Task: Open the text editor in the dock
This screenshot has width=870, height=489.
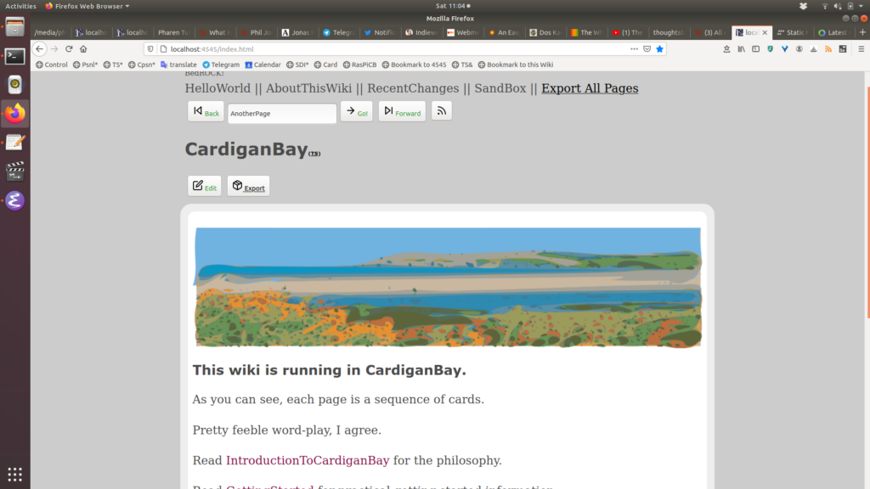Action: [15, 143]
